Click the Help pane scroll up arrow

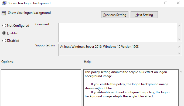tap(181, 72)
